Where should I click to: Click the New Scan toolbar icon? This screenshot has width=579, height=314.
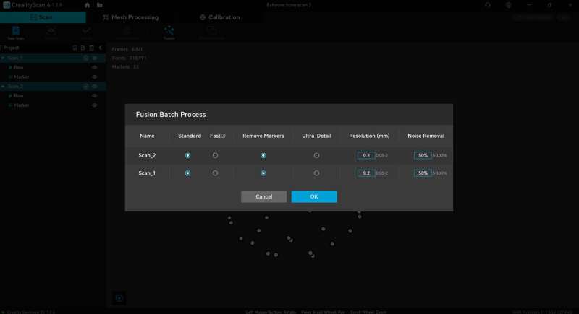pyautogui.click(x=15, y=32)
